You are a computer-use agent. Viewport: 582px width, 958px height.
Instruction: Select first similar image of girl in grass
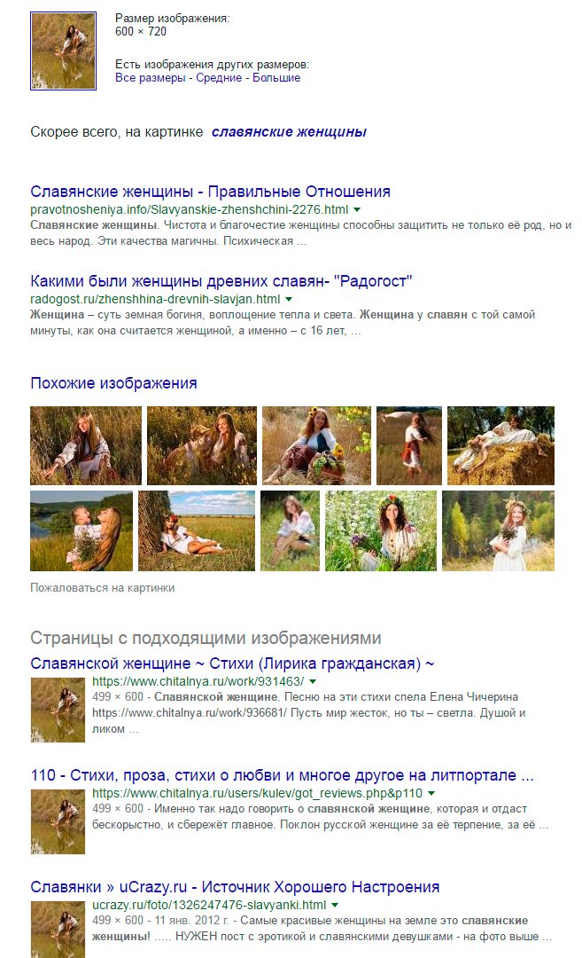[x=86, y=445]
